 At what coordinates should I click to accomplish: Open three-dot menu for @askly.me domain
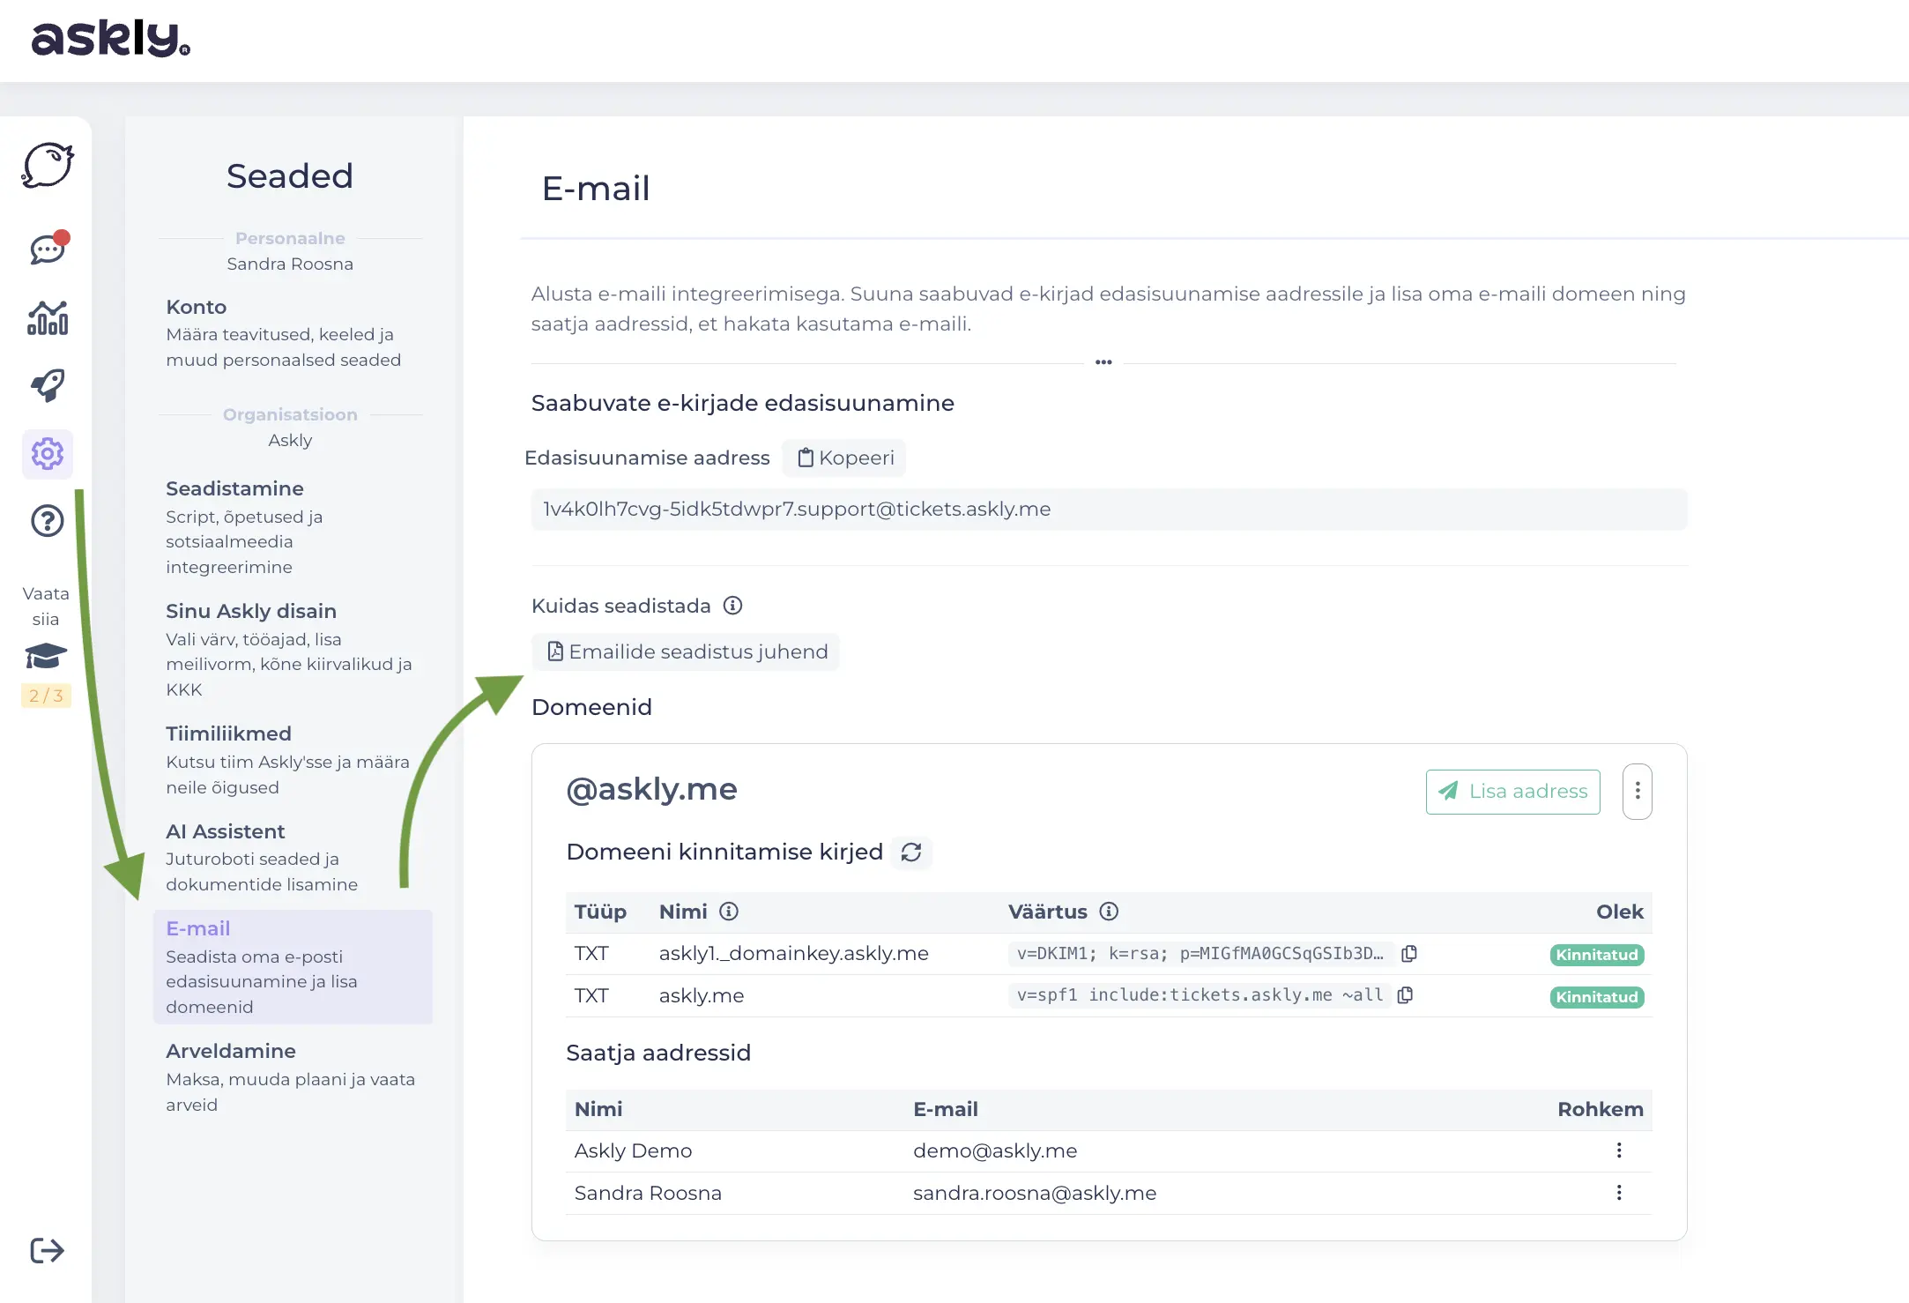pos(1637,791)
